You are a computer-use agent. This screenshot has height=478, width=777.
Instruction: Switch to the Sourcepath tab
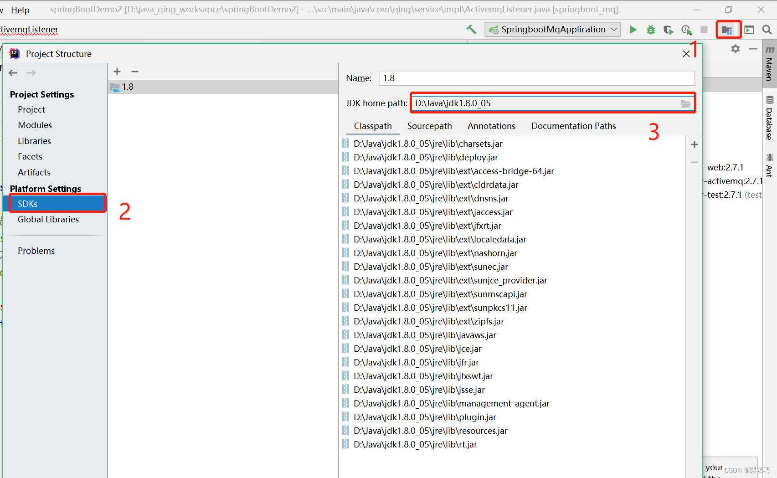pos(429,126)
